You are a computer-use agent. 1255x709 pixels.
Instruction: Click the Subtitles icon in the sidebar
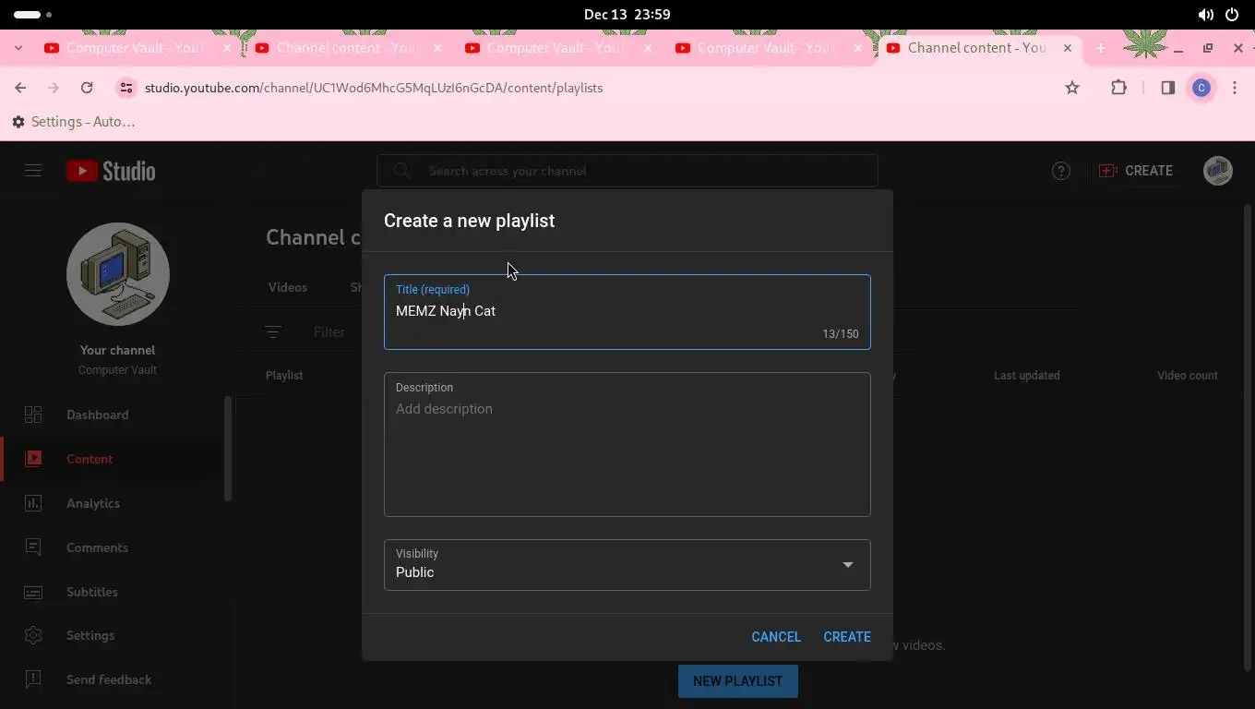33,592
